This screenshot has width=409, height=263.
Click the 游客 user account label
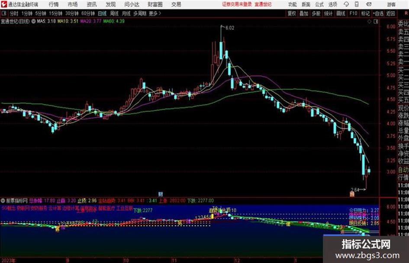pyautogui.click(x=391, y=4)
